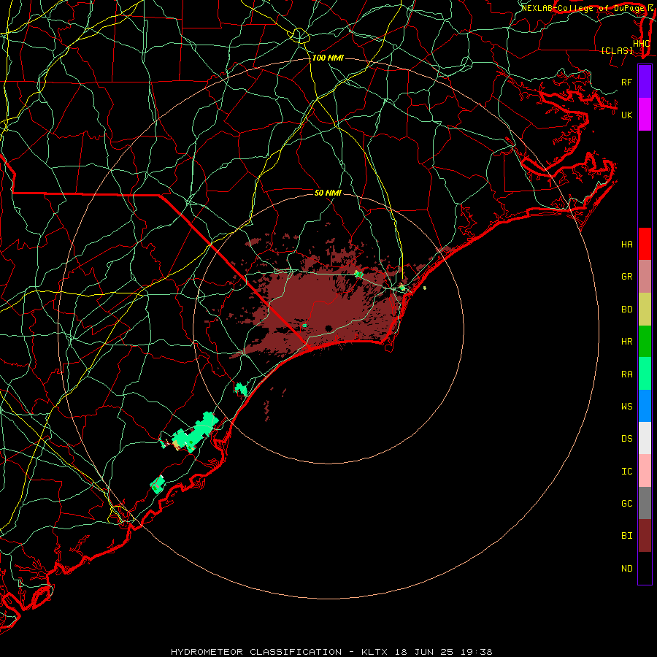657x657 pixels.
Task: Click the IC legend label
Action: pyautogui.click(x=626, y=472)
